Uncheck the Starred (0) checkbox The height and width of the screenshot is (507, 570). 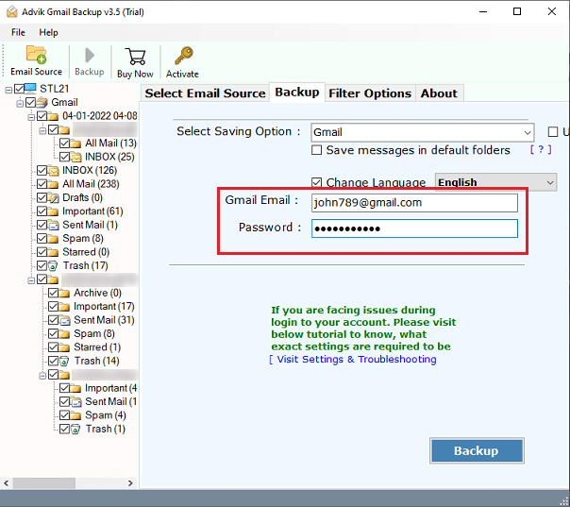(x=42, y=252)
